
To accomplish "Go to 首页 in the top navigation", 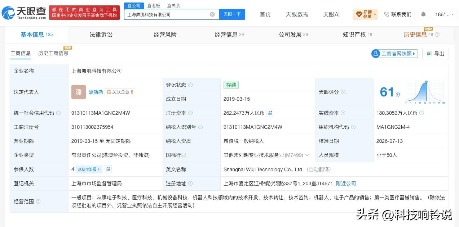I will pos(265,14).
